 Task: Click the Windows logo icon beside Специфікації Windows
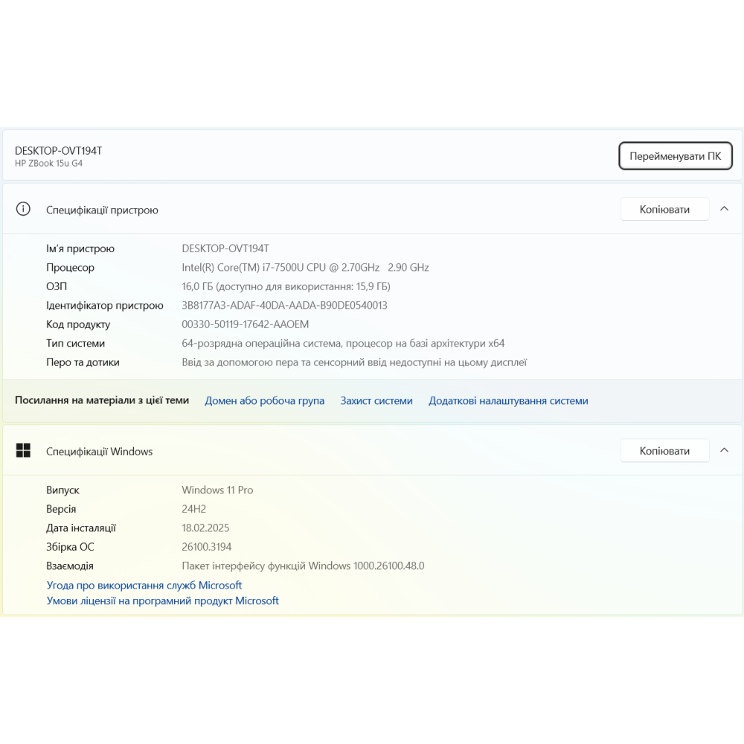tap(23, 451)
